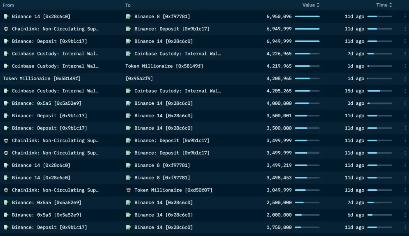Click sender Binance icon in 3,500,001 row
Screen dimensions: 409x236
[x=6, y=116]
